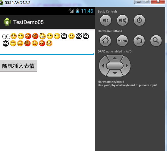The width and height of the screenshot is (167, 151).
Task: Click the QQ text in the edit field
Action: click(x=6, y=37)
